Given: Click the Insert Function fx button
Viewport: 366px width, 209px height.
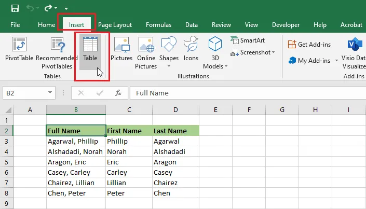Looking at the screenshot, I should (118, 93).
